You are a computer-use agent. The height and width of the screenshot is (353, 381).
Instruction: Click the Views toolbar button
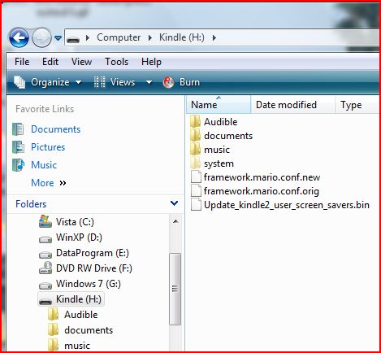click(123, 82)
